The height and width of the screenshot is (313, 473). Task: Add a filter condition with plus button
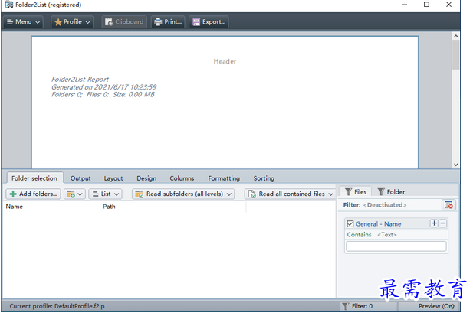(x=434, y=223)
